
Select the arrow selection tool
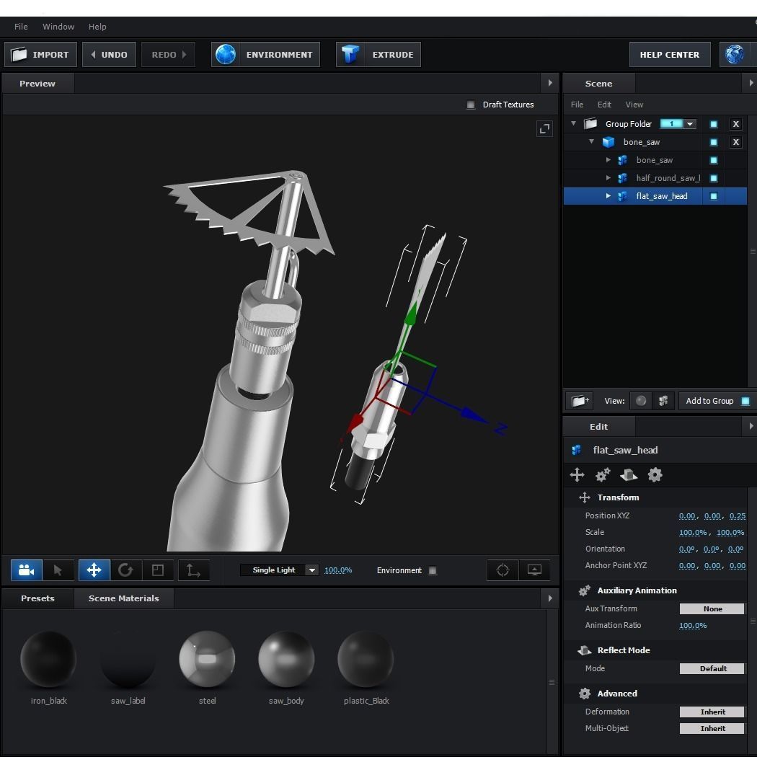[x=58, y=570]
